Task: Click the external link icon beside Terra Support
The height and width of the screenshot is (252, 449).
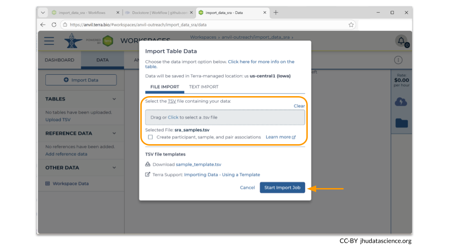Action: pos(147,174)
